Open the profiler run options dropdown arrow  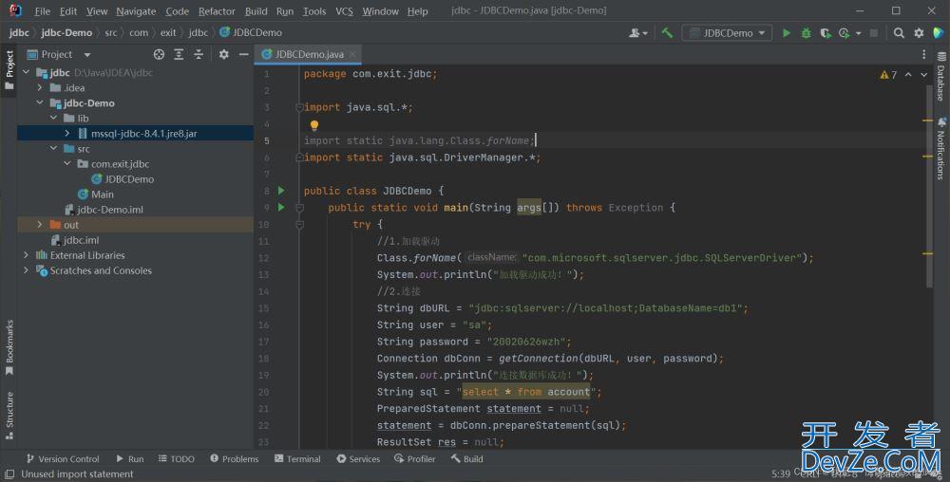click(x=859, y=33)
